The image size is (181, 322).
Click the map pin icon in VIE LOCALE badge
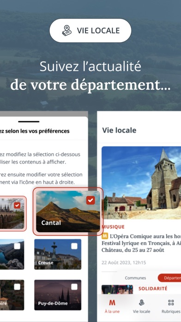coord(67,31)
